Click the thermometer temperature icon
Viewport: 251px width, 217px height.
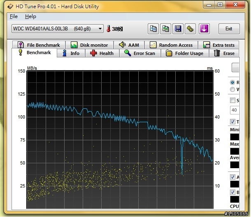coord(108,29)
